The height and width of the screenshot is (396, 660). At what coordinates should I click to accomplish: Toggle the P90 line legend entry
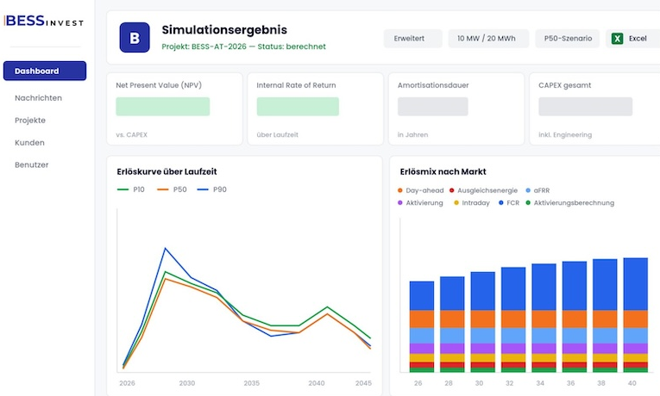[211, 189]
